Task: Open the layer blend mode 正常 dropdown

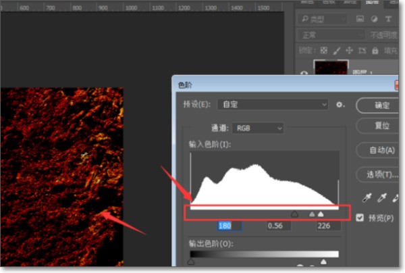Action: [x=331, y=34]
